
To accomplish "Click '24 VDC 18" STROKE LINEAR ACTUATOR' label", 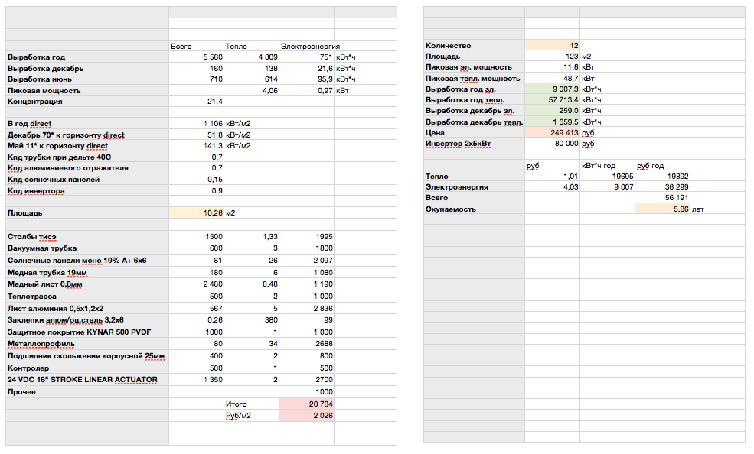I will [x=82, y=380].
